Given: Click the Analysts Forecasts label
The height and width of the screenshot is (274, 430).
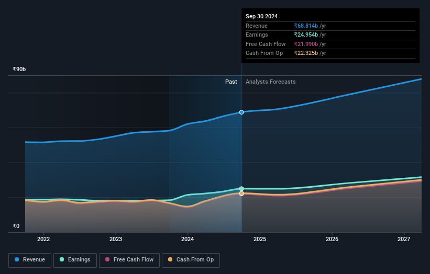Looking at the screenshot, I should coord(271,82).
